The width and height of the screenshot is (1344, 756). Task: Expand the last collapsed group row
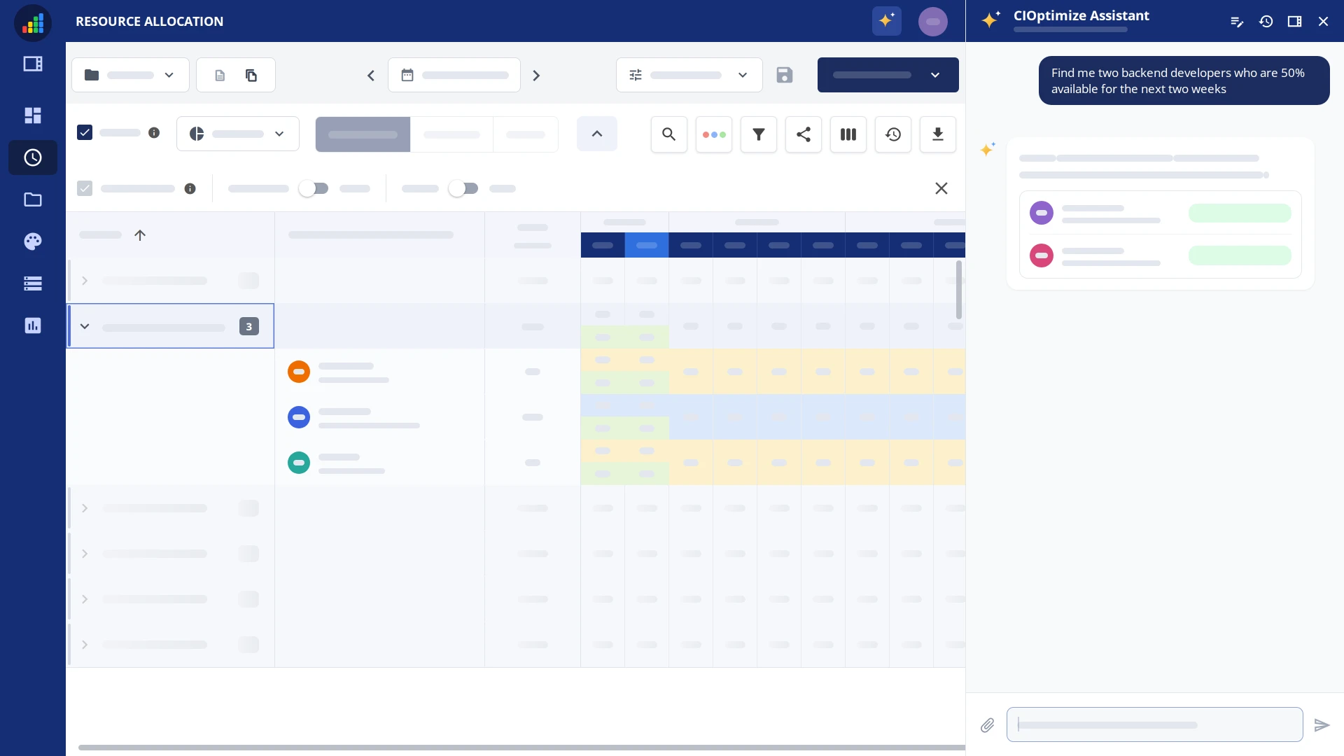click(85, 645)
